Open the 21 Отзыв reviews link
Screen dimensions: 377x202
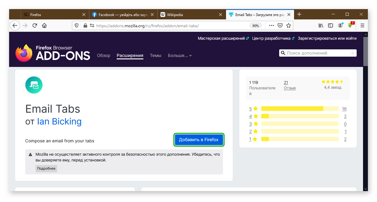point(290,85)
